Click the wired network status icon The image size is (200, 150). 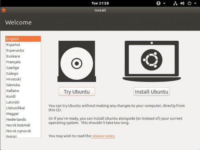tap(175, 3)
